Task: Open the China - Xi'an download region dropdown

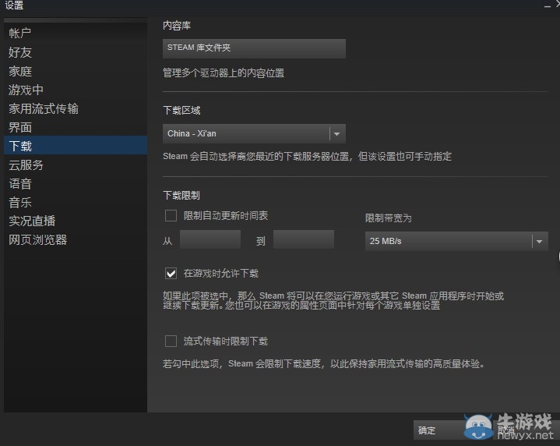Action: [254, 134]
